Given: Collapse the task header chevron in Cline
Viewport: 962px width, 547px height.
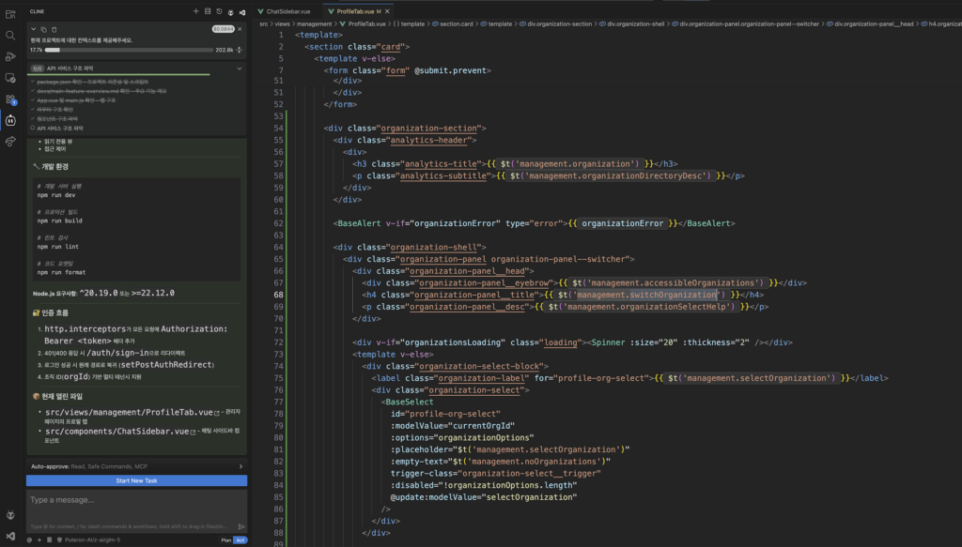Looking at the screenshot, I should click(x=34, y=30).
